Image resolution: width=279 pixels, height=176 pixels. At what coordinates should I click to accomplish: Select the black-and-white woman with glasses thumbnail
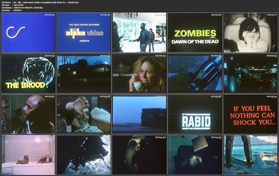tap(251, 33)
